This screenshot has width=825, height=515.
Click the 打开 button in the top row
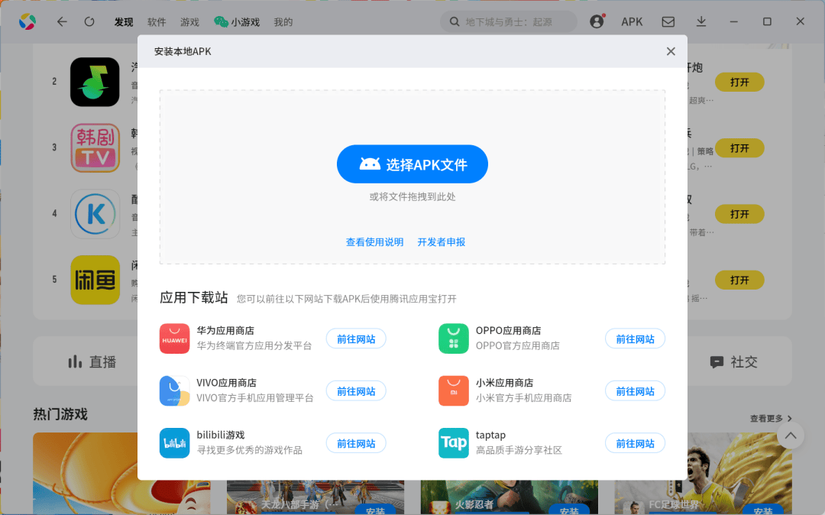[739, 82]
